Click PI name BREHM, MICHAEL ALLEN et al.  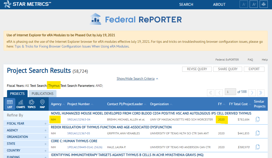coord(126,120)
